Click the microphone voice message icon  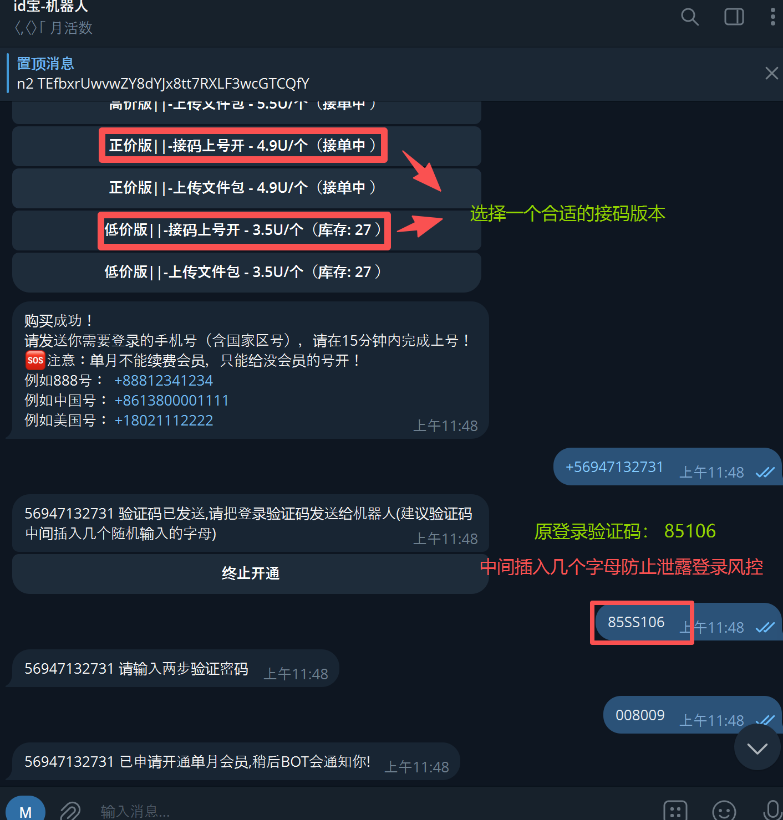pos(772,810)
